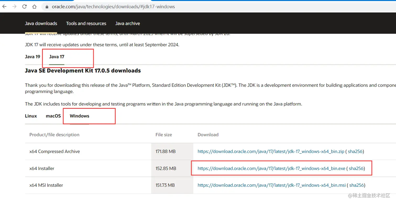Image resolution: width=396 pixels, height=204 pixels.
Task: Click the 'x64 MSI Installer' row label
Action: [46, 185]
